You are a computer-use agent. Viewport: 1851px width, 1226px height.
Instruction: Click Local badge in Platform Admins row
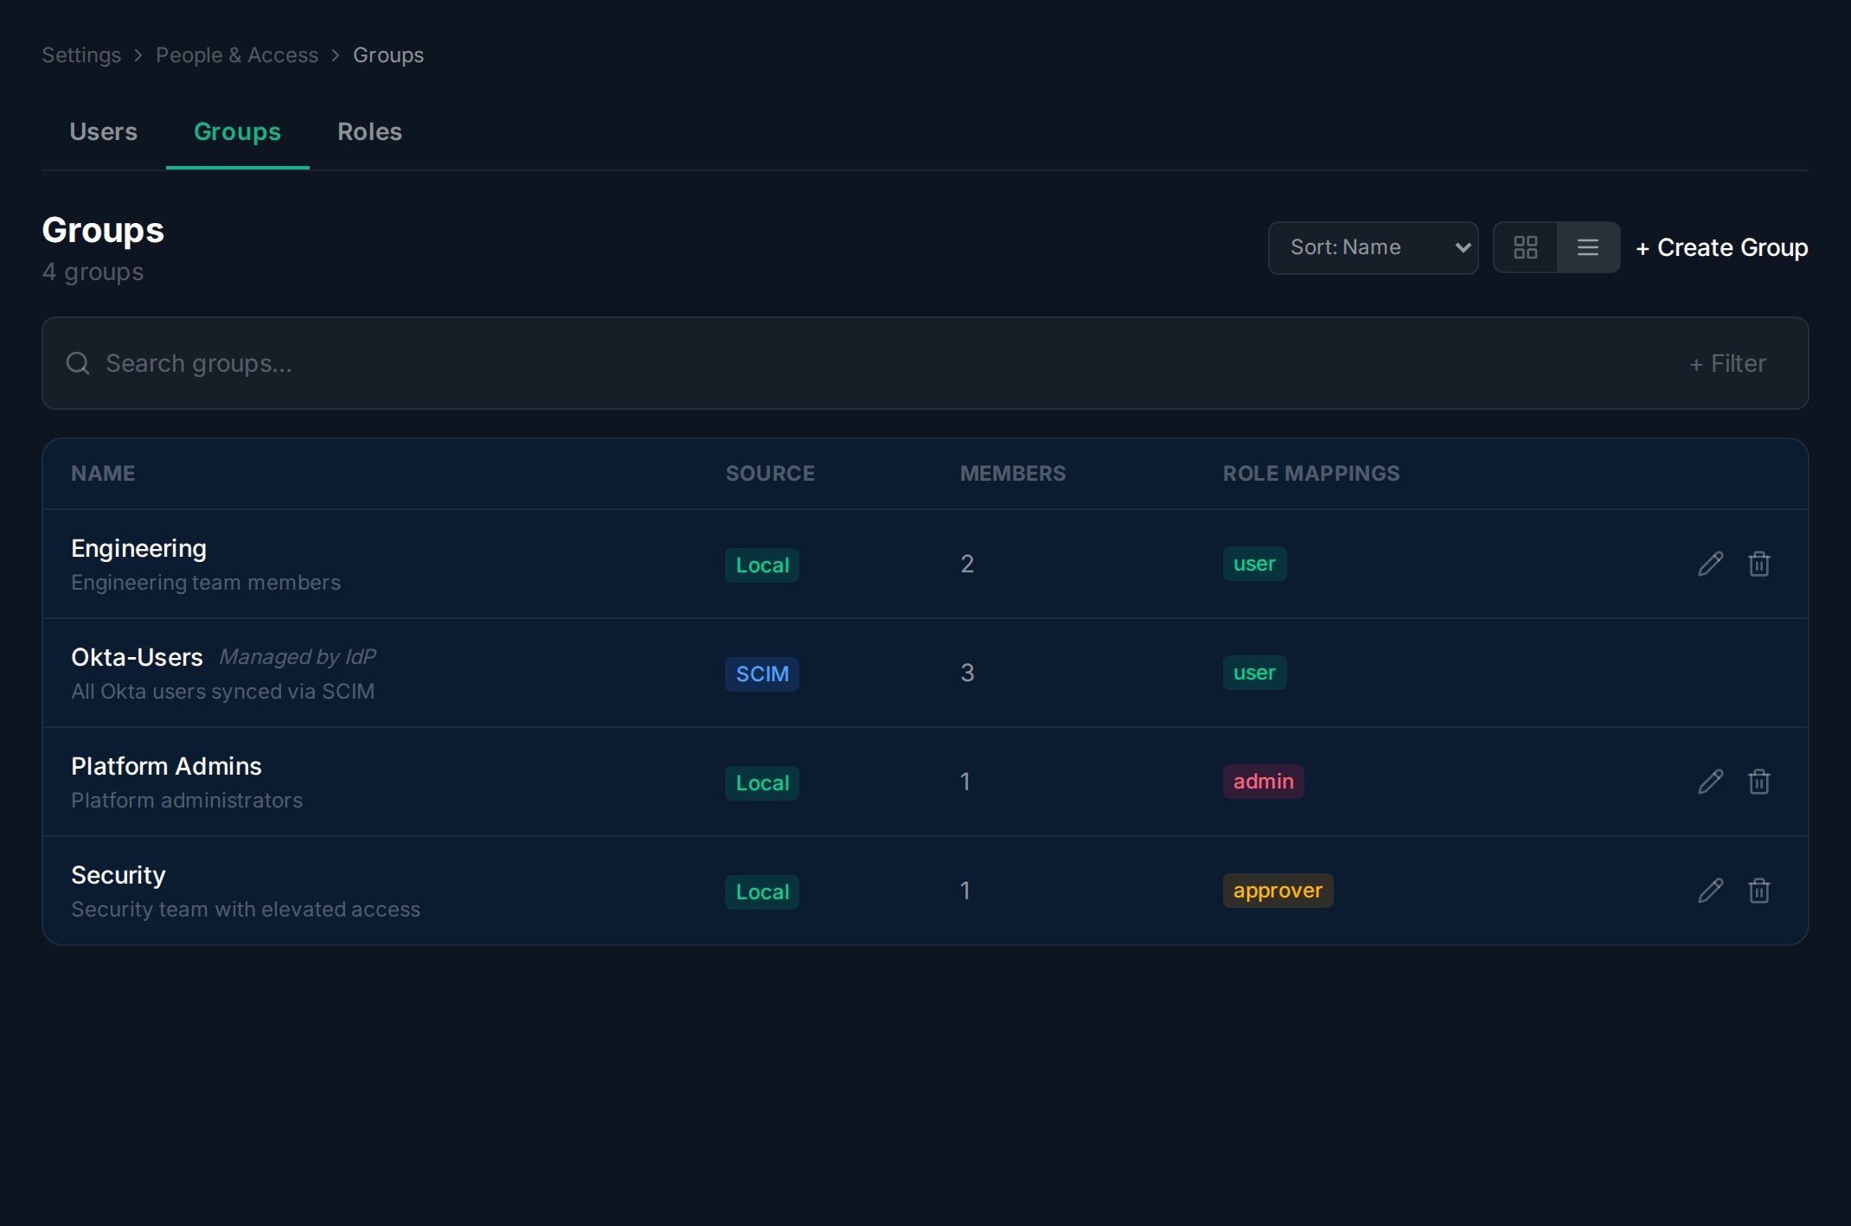(762, 782)
